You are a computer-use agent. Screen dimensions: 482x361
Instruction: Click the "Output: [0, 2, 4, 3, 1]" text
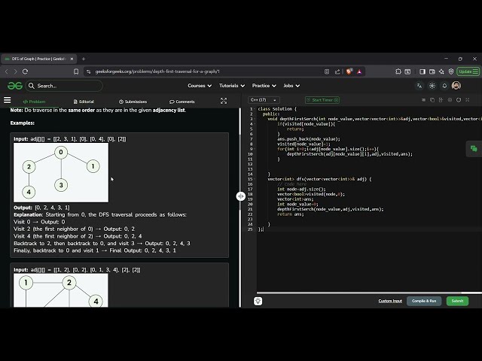coord(42,208)
